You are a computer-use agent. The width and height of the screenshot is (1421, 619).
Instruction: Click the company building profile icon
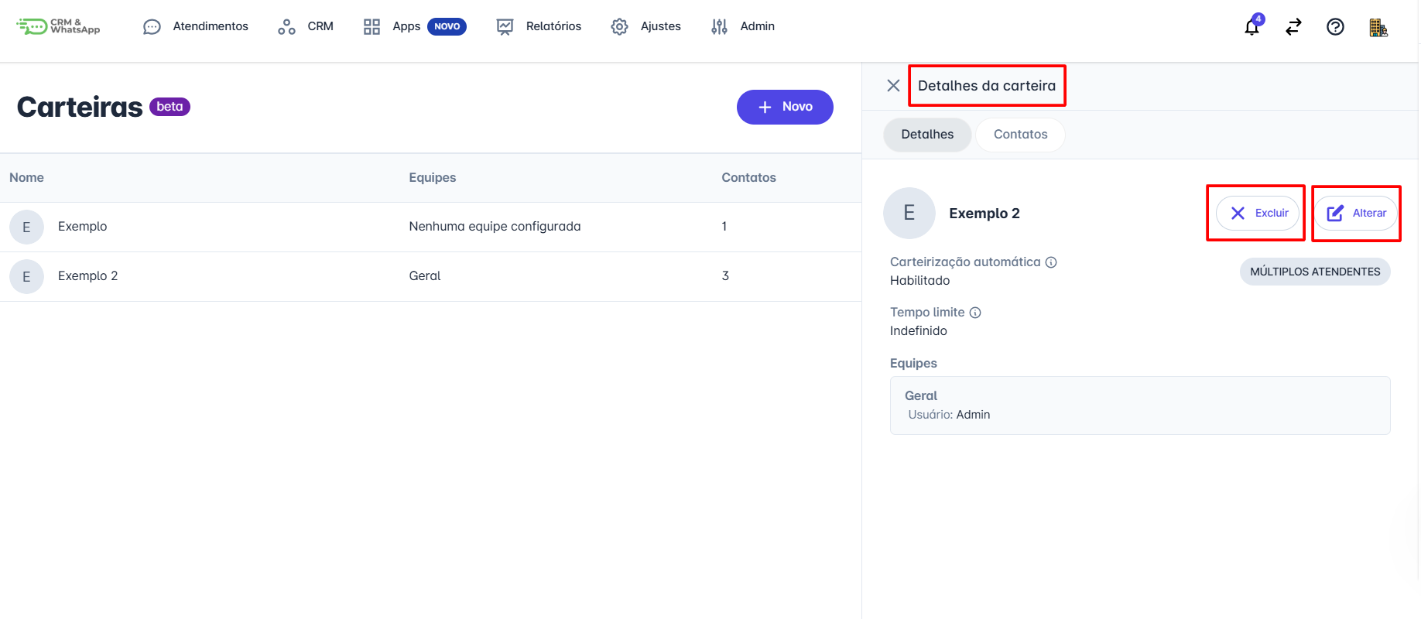coord(1378,28)
